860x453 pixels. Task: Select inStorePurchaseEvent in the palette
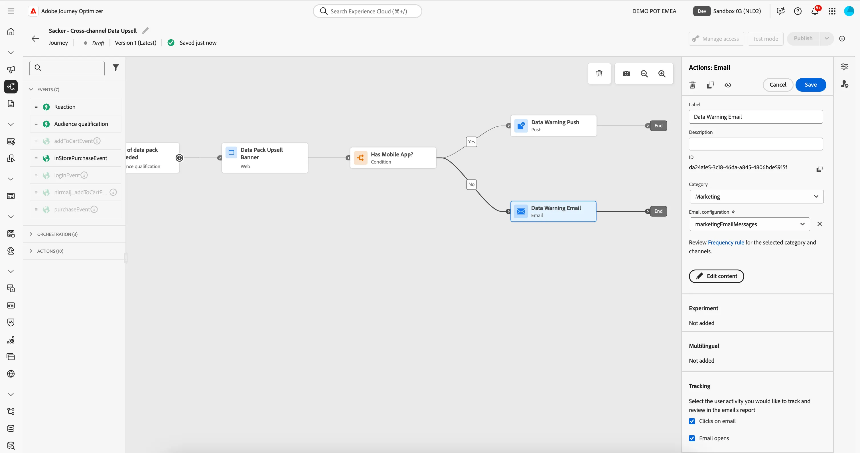tap(76, 158)
